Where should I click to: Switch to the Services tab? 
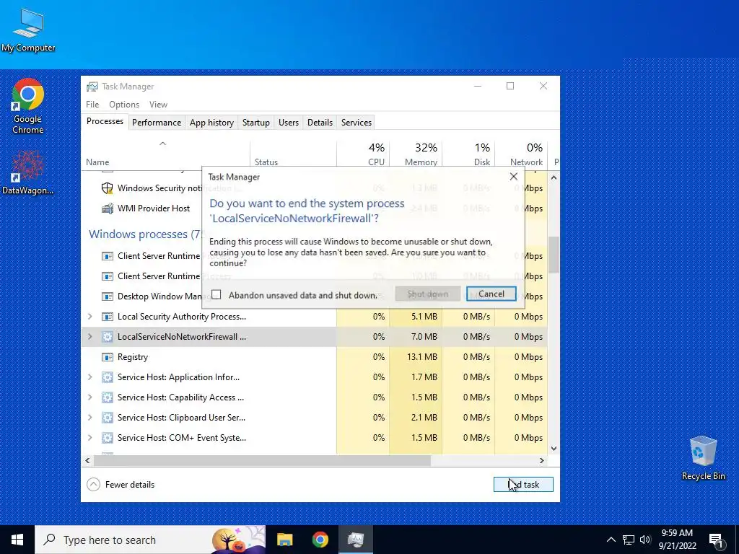(x=357, y=123)
